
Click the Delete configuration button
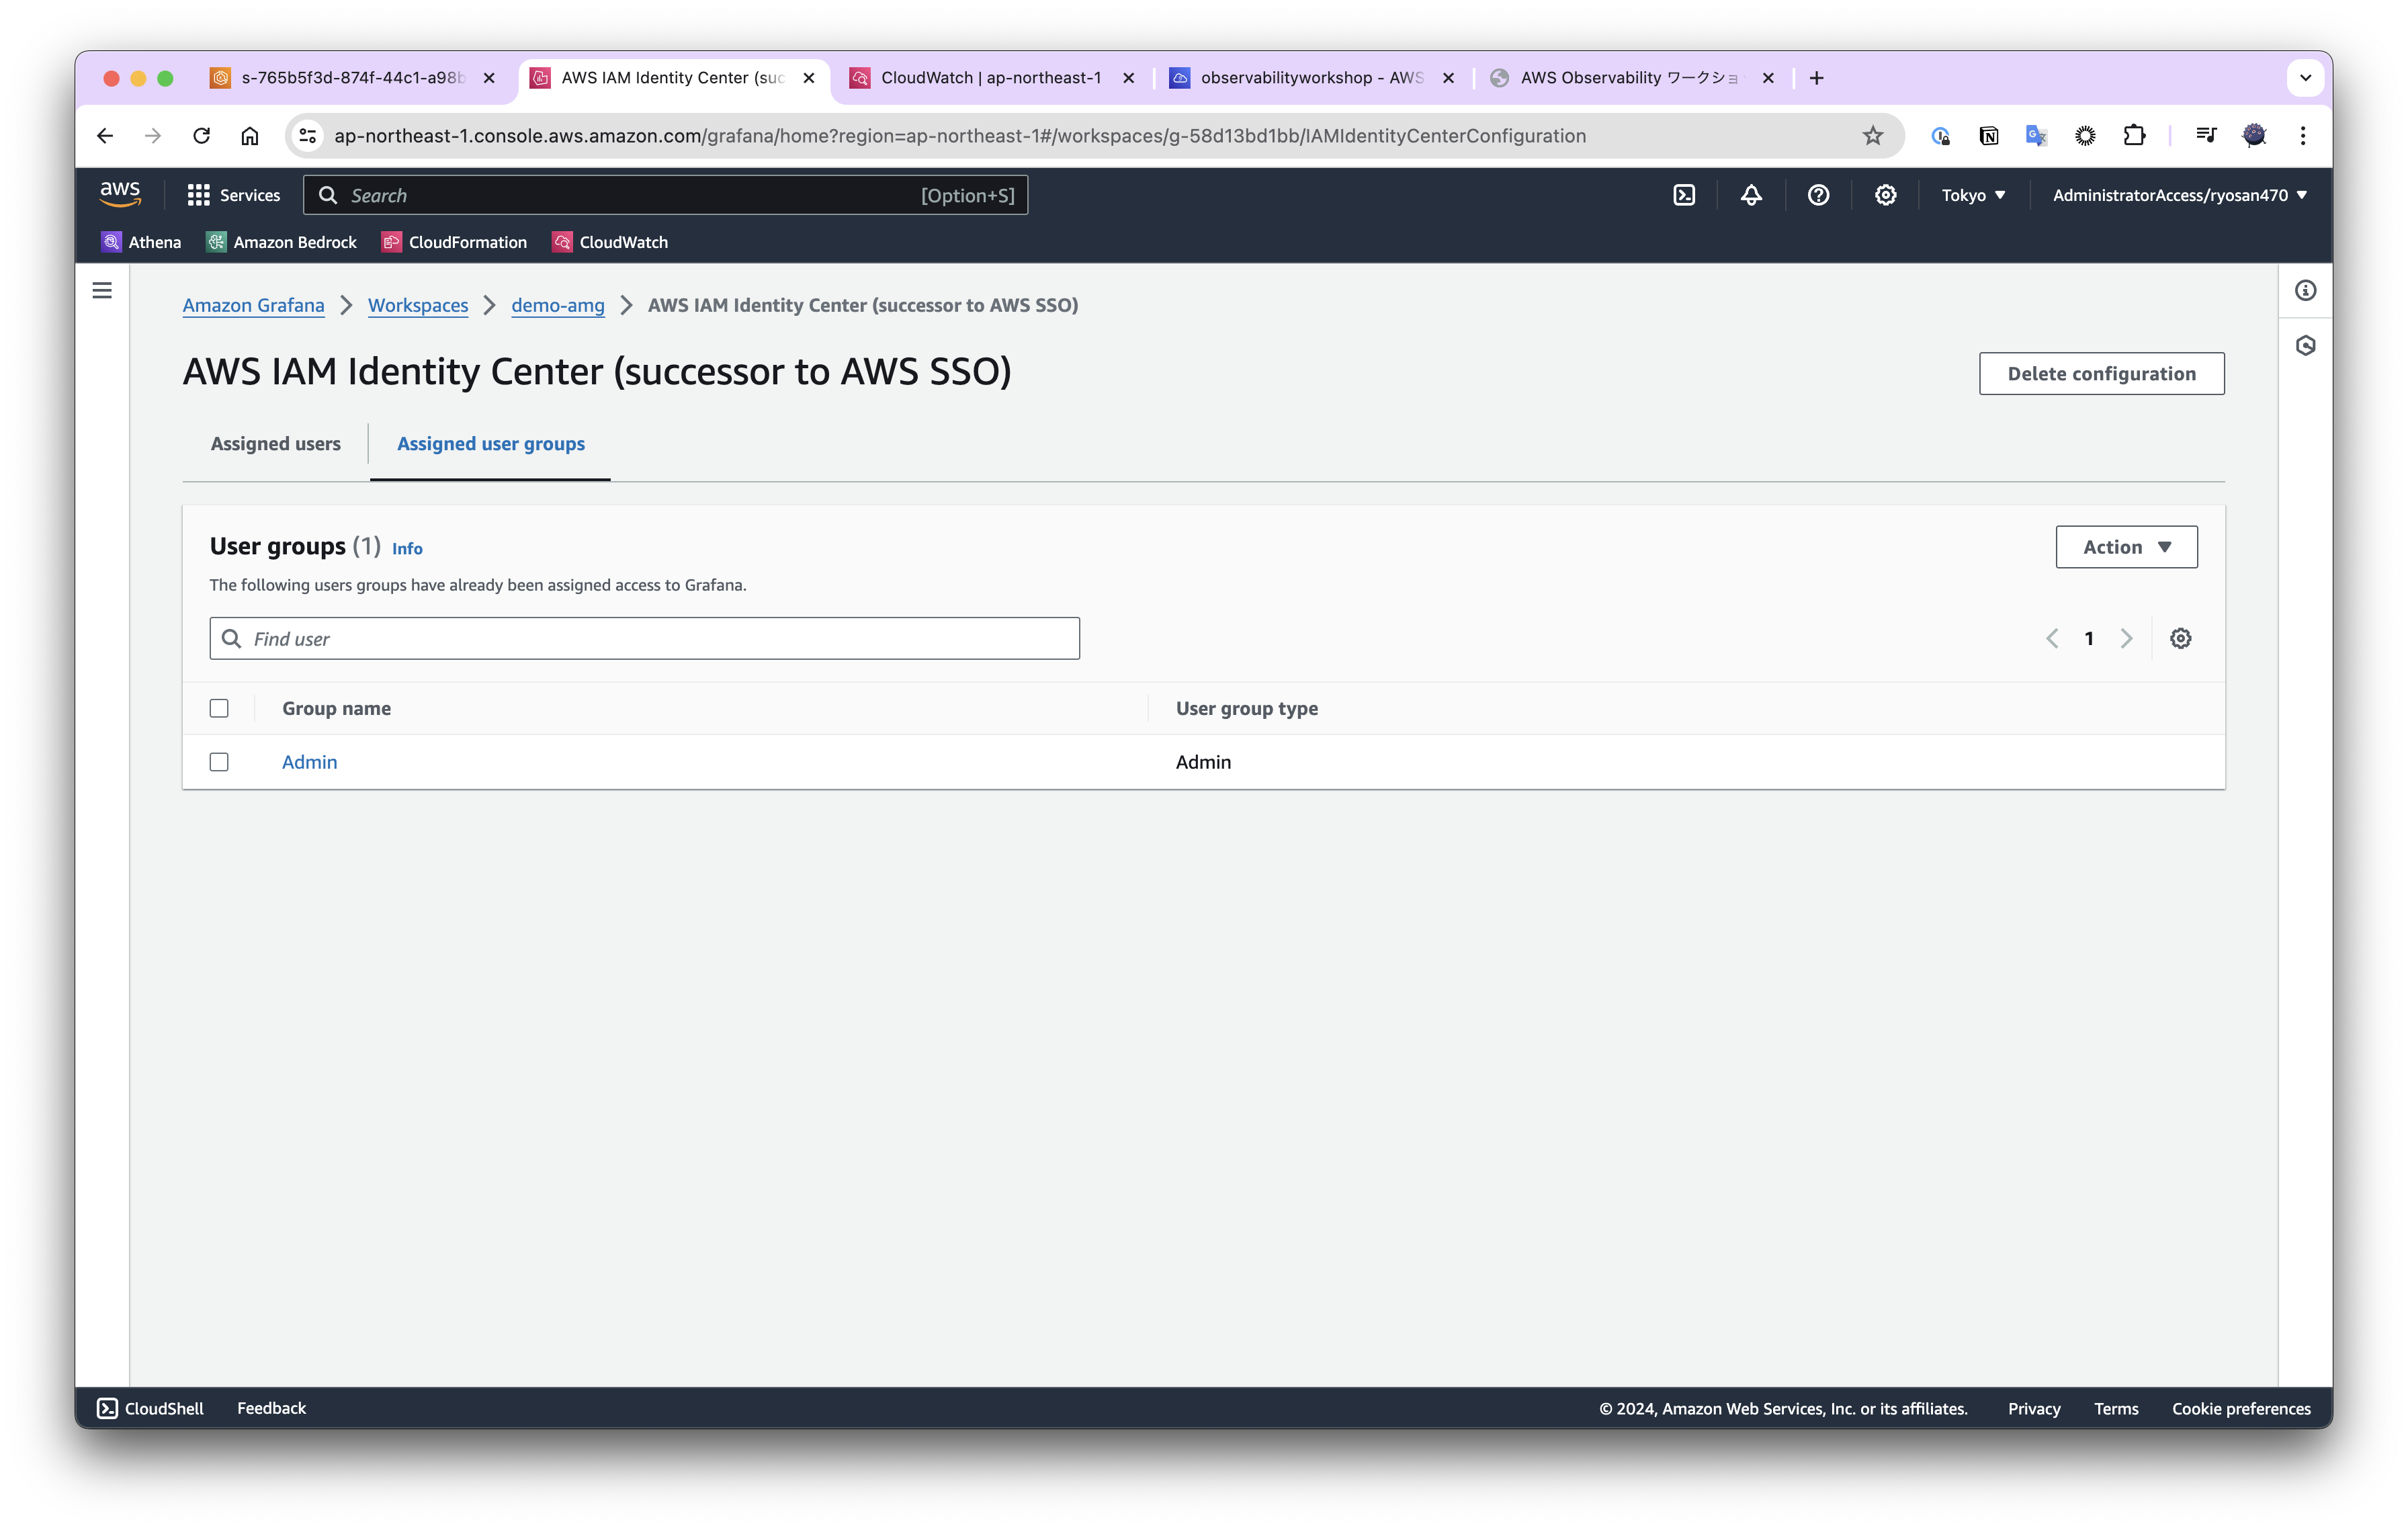click(x=2101, y=374)
